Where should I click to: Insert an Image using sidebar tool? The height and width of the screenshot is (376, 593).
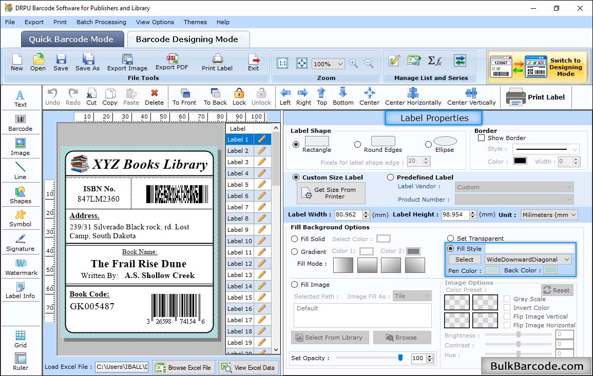coord(21,147)
